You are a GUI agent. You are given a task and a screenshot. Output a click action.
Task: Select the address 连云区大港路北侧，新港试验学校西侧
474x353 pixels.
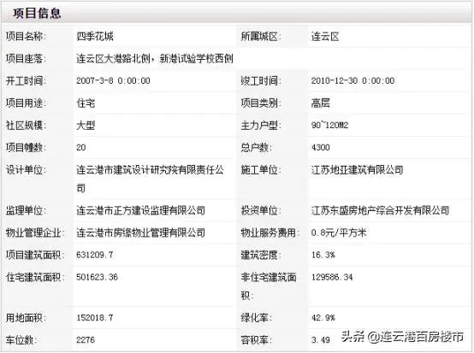click(155, 58)
